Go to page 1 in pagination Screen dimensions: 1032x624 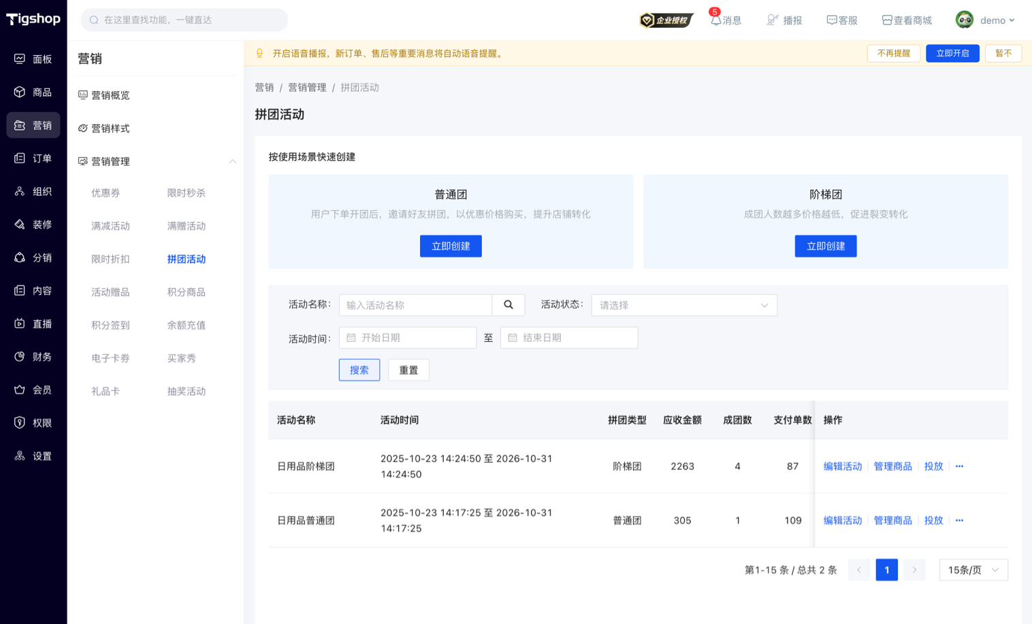click(887, 570)
